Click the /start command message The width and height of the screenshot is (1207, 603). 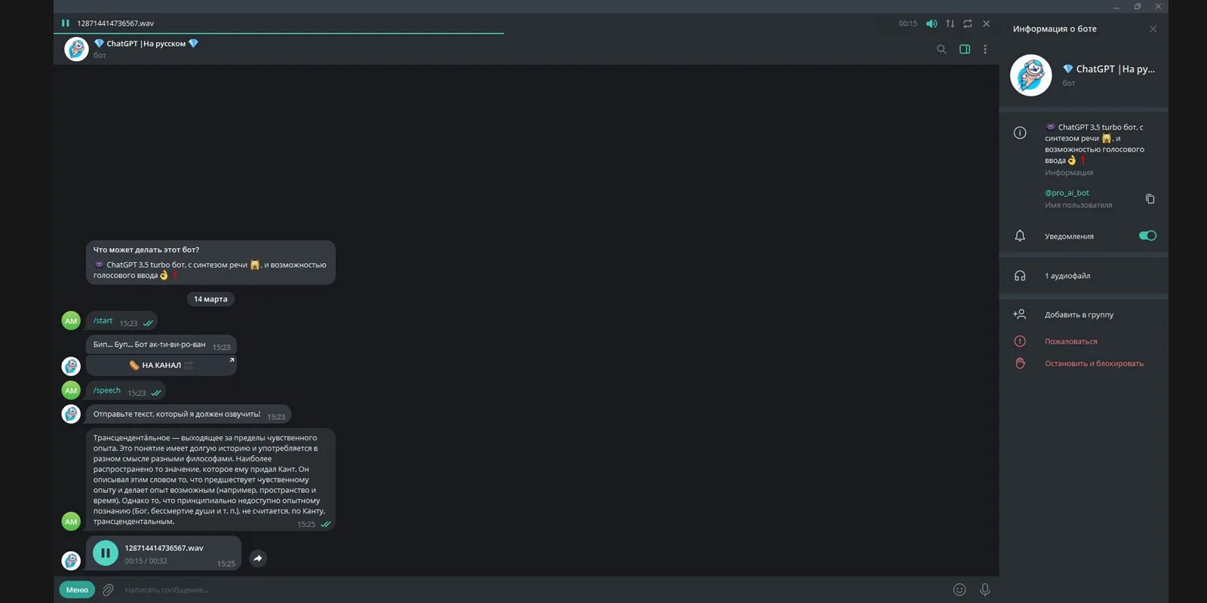click(x=121, y=321)
